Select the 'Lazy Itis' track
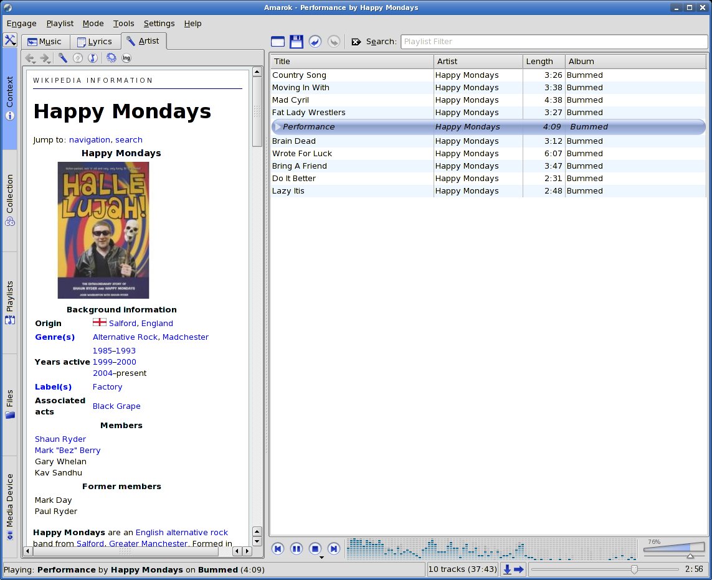The width and height of the screenshot is (712, 580). tap(488, 191)
